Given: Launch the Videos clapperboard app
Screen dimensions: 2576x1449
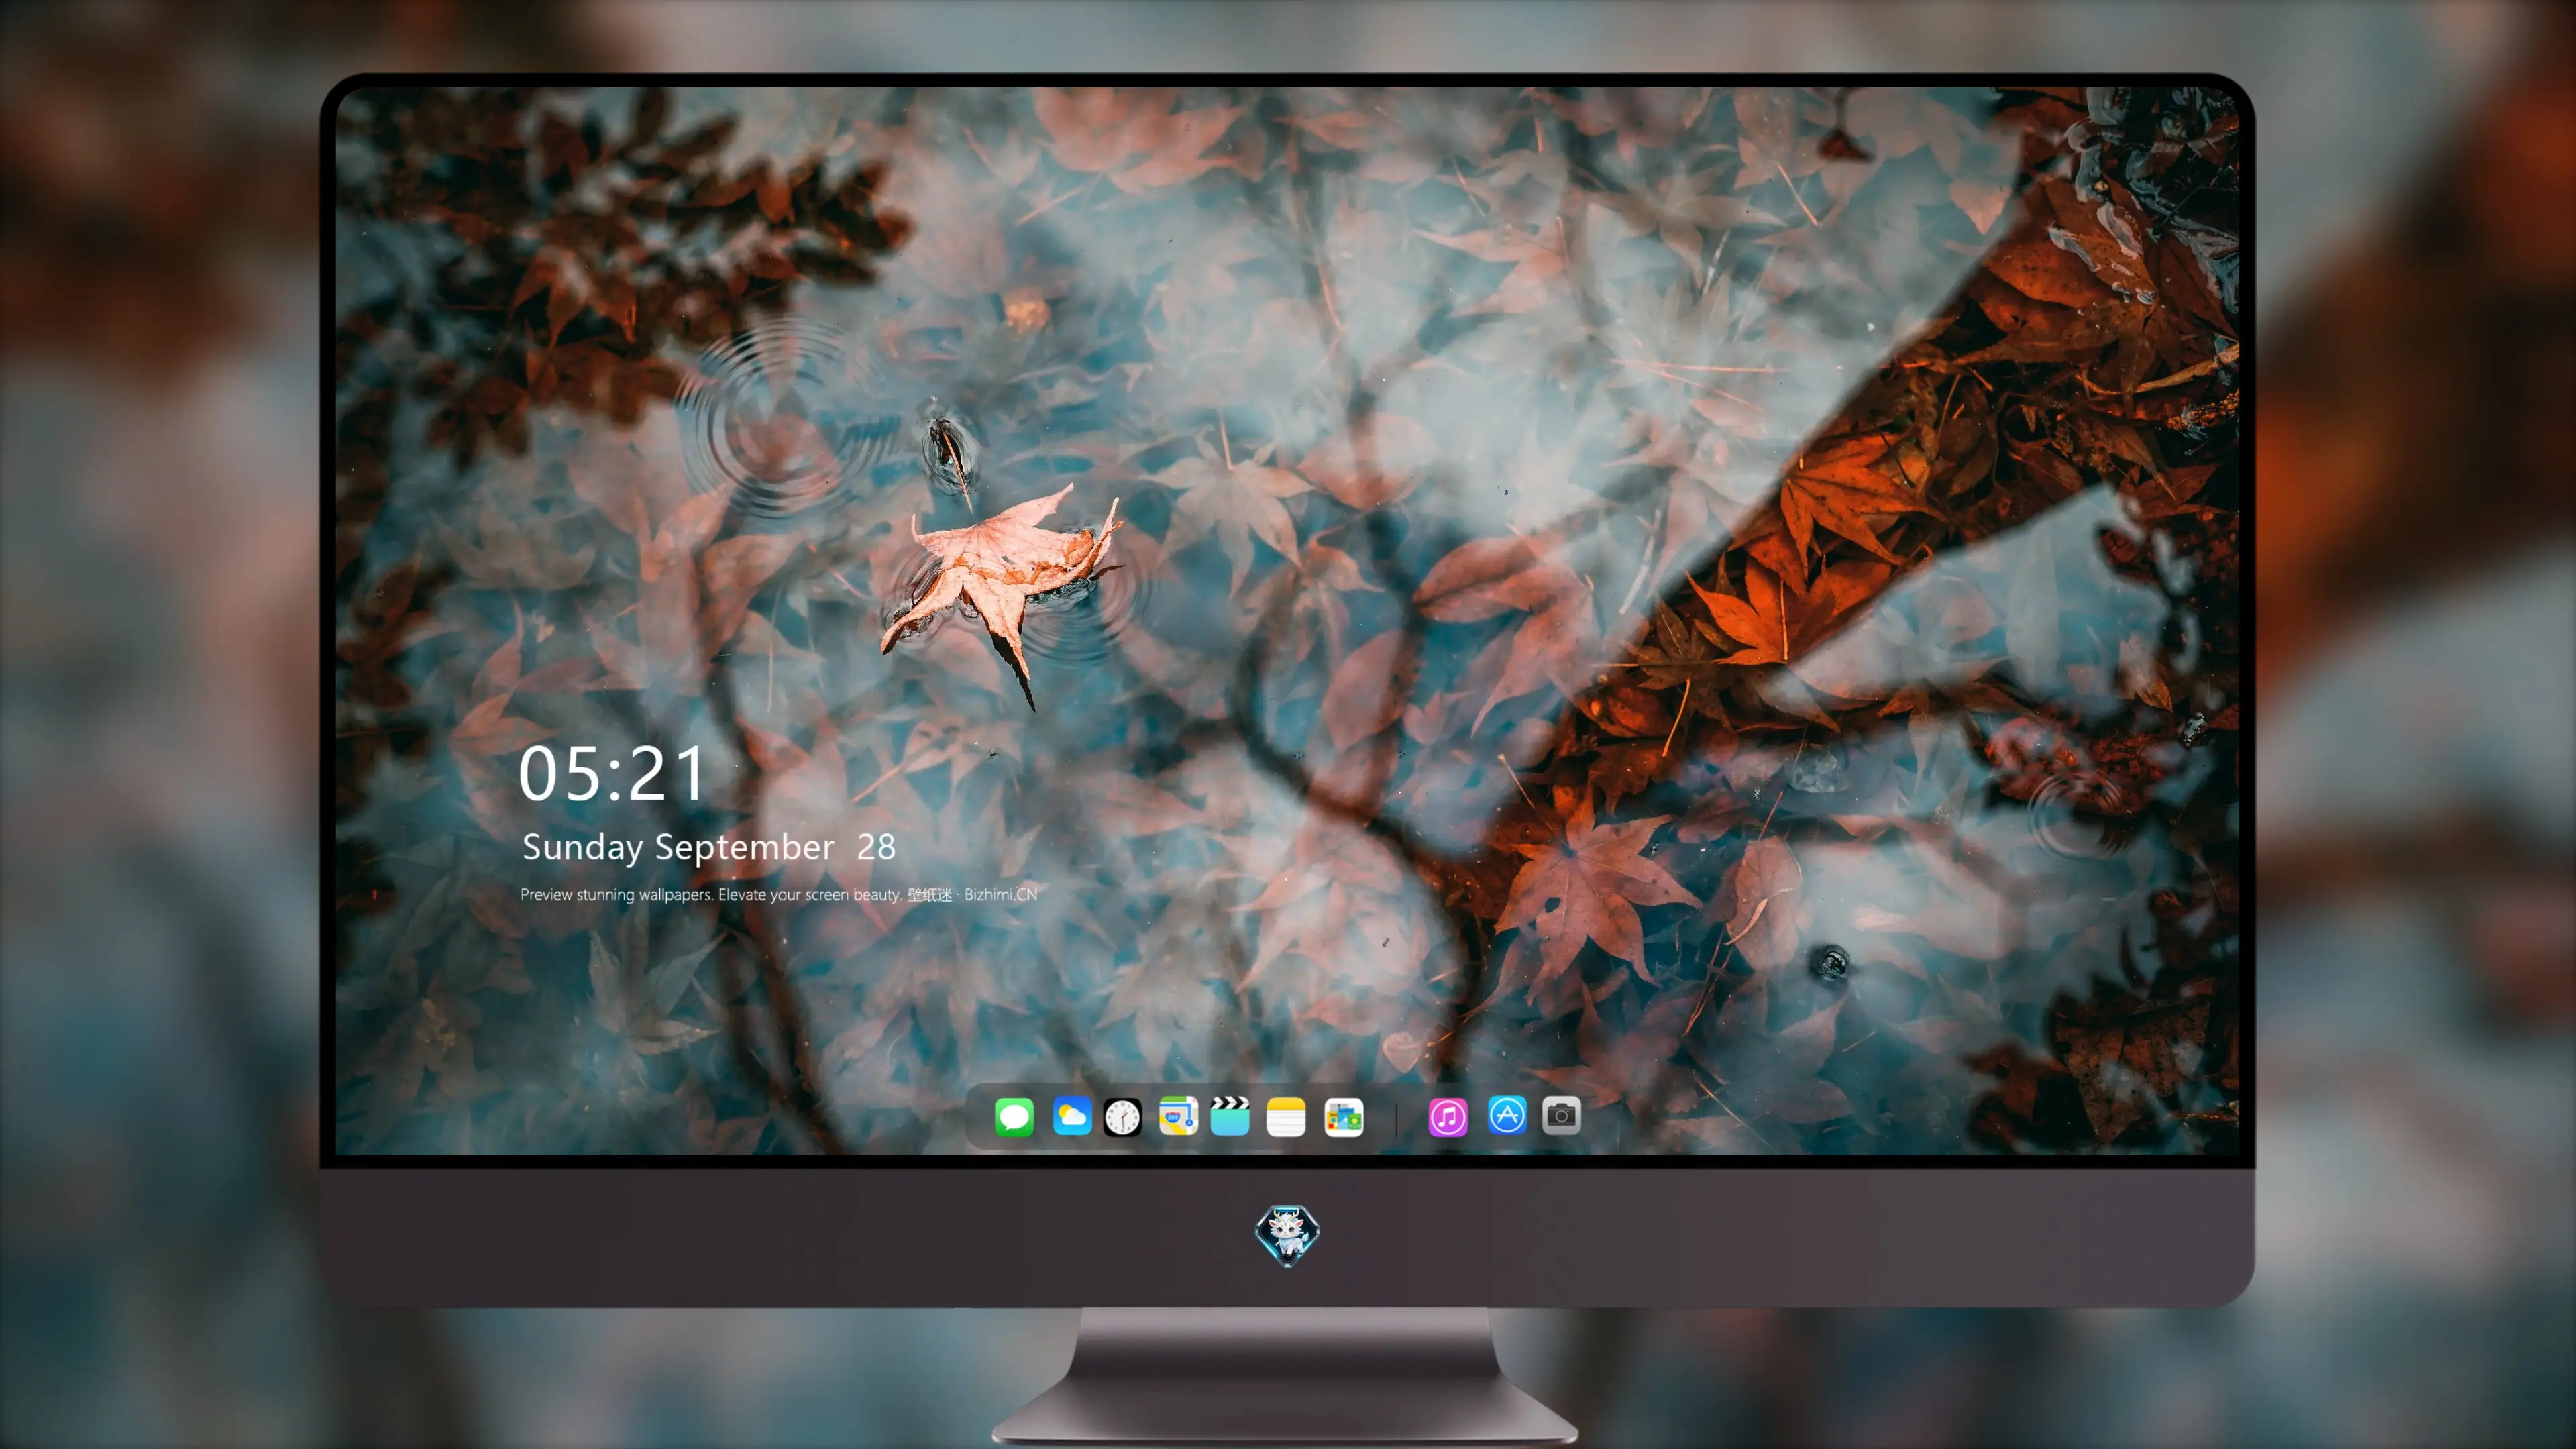Looking at the screenshot, I should [x=1230, y=1116].
